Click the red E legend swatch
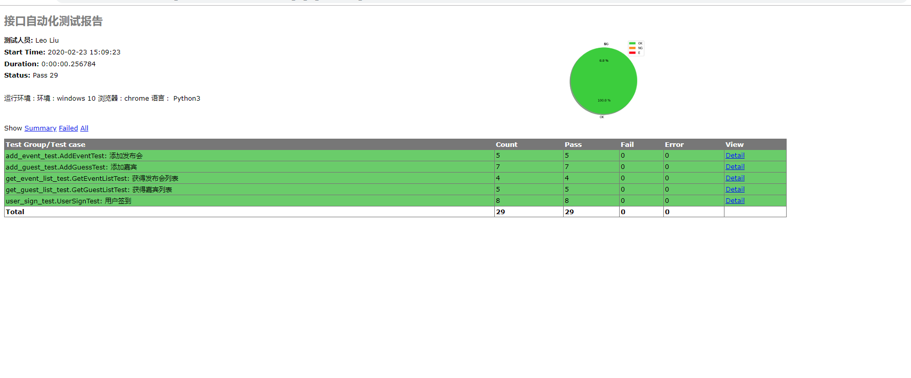This screenshot has height=378, width=911. [633, 52]
